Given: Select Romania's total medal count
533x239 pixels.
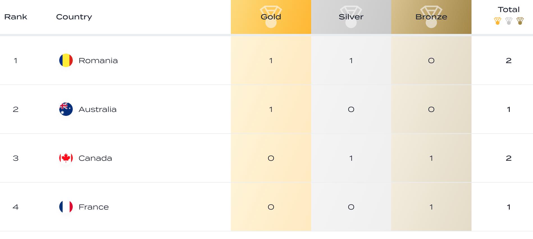Looking at the screenshot, I should tap(509, 61).
